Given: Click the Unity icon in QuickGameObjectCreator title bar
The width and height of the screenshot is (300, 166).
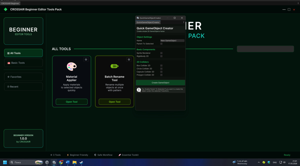Looking at the screenshot, I should coord(138,18).
